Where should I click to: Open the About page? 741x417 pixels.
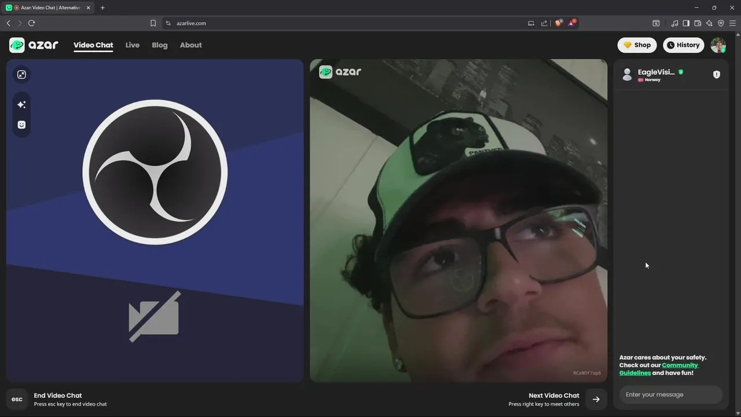[x=191, y=45]
